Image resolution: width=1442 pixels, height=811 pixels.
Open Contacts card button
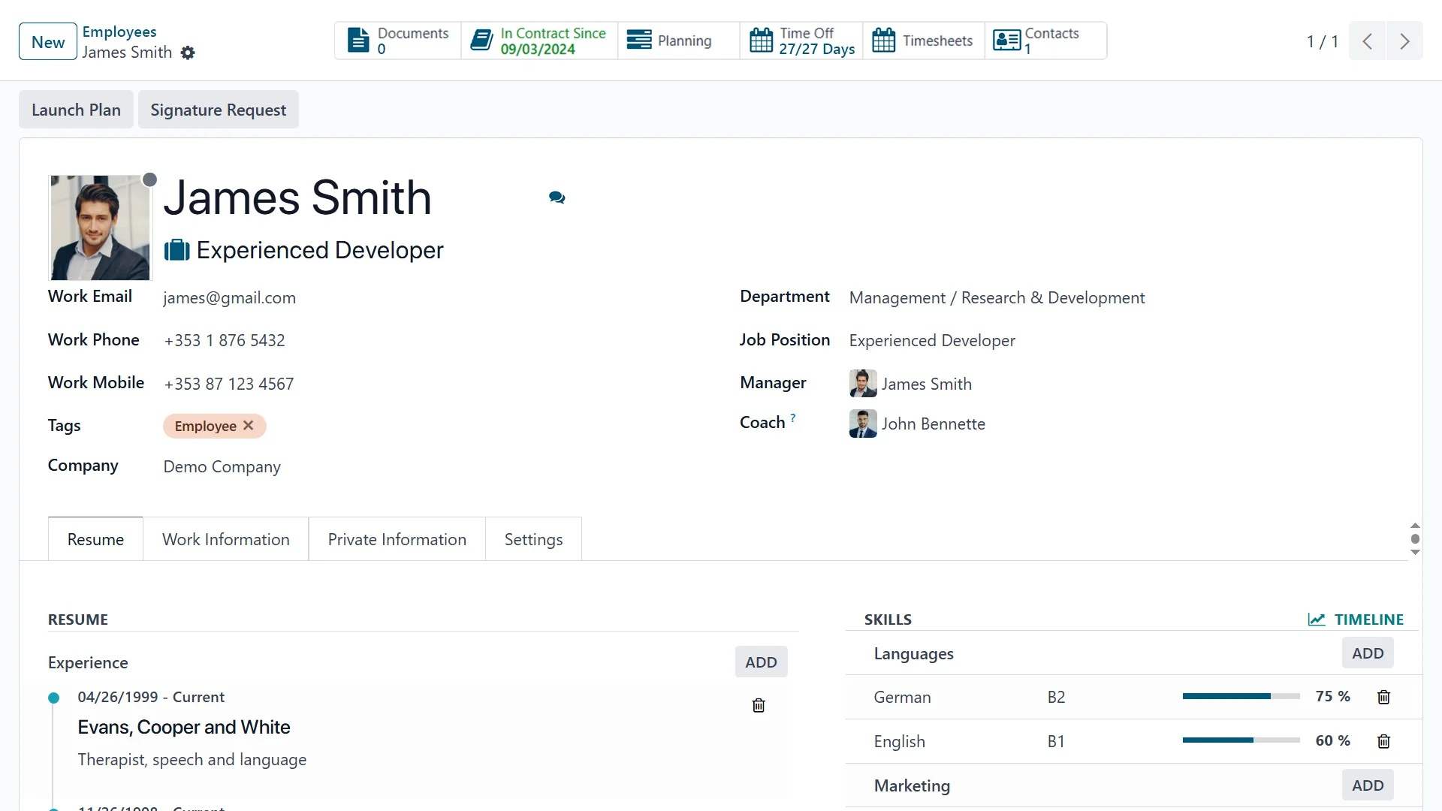tap(1036, 41)
